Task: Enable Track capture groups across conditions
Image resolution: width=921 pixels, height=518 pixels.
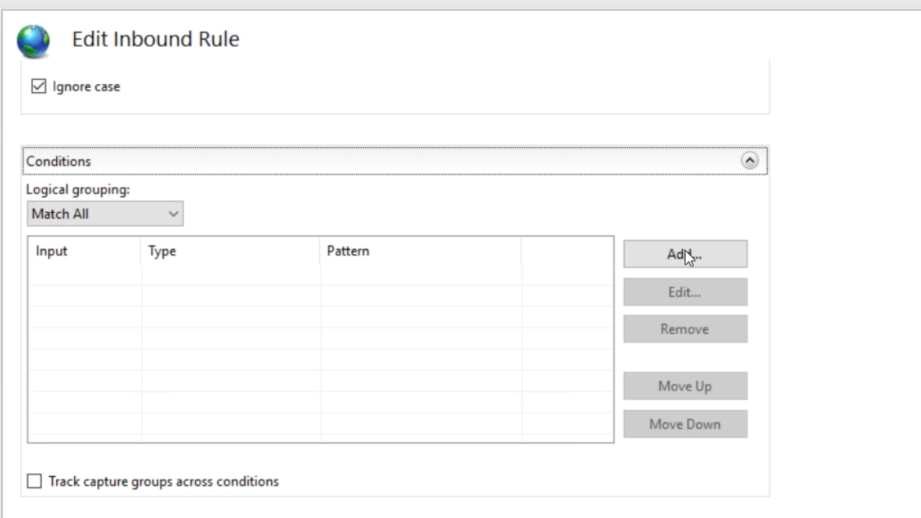Action: pos(35,481)
